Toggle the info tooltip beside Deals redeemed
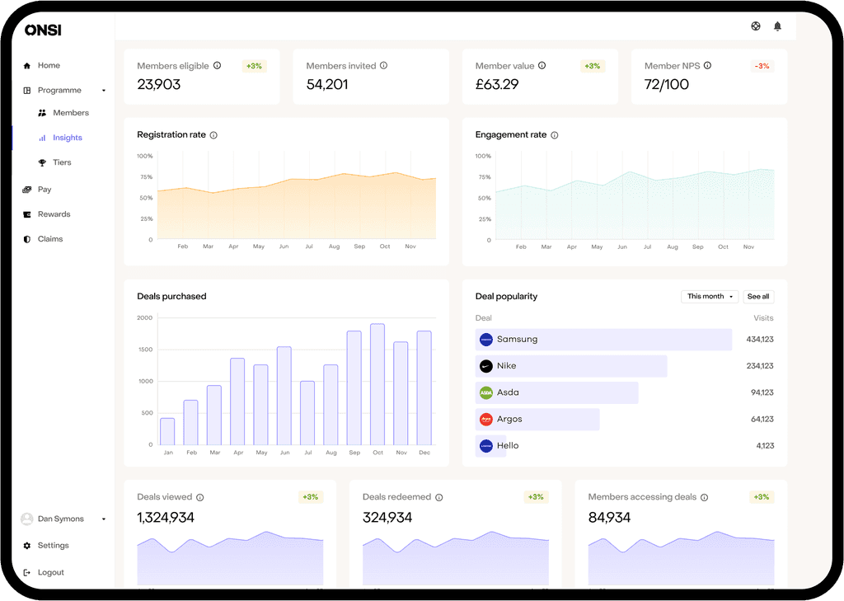This screenshot has height=601, width=844. (439, 497)
